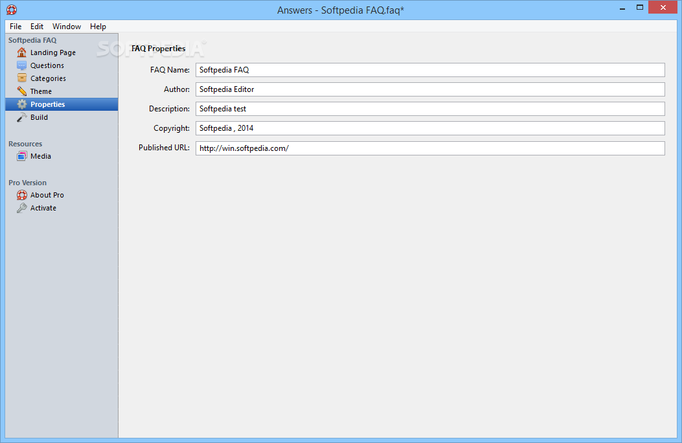Click the Resources section header
Viewport: 682px width, 443px height.
tap(25, 144)
